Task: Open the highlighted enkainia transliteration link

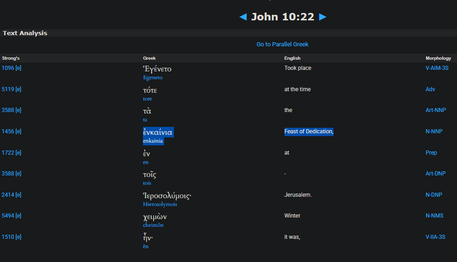Action: 153,141
